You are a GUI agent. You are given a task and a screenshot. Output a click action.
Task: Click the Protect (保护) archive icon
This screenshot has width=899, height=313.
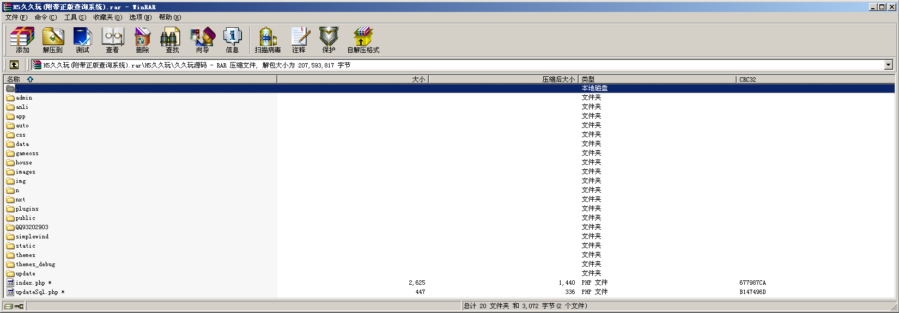pos(329,40)
